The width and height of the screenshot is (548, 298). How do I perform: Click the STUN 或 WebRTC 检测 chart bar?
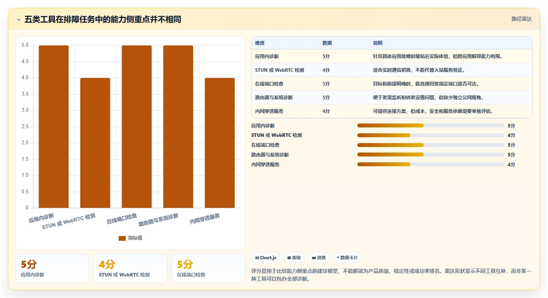(95, 143)
